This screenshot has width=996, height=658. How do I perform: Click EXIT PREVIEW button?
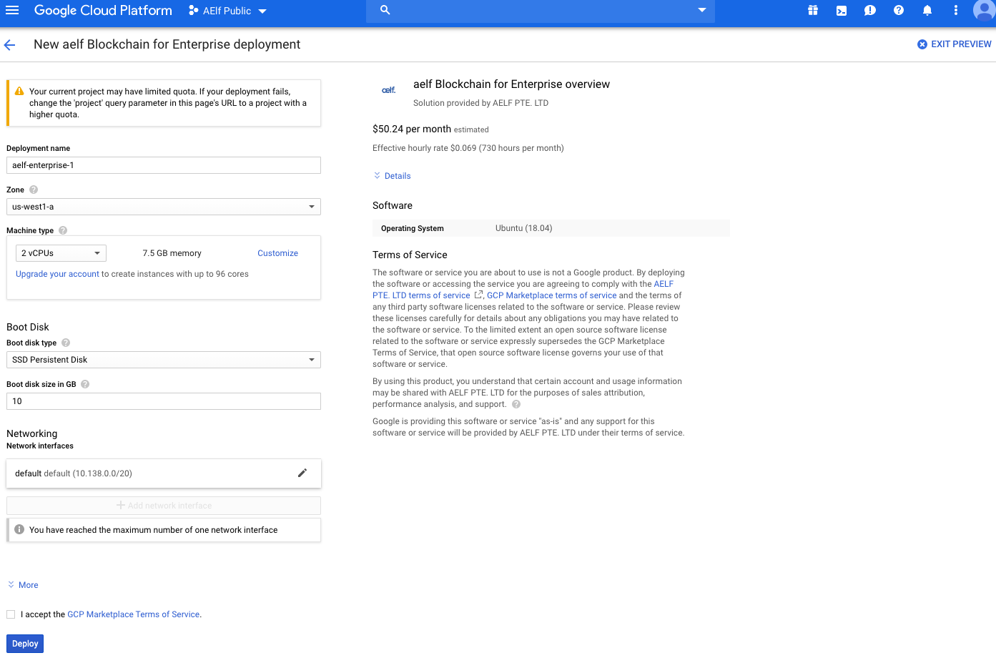pos(954,44)
